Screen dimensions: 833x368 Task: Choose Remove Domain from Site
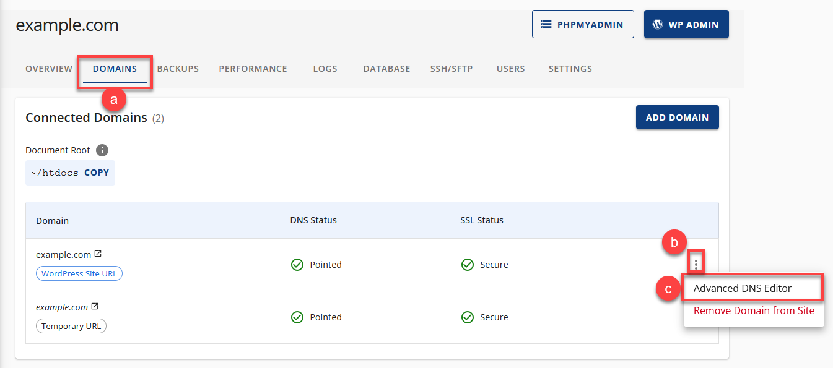point(753,310)
